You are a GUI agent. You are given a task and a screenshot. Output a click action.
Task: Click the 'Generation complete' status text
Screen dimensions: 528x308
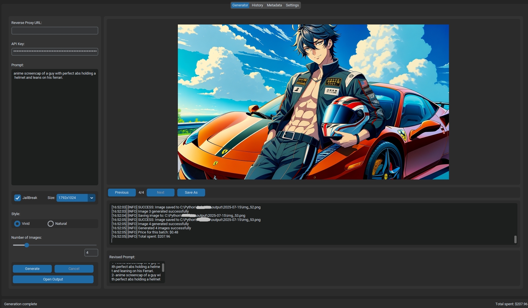[x=21, y=304]
